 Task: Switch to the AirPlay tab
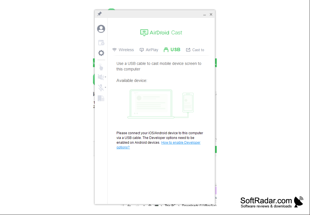(x=149, y=50)
